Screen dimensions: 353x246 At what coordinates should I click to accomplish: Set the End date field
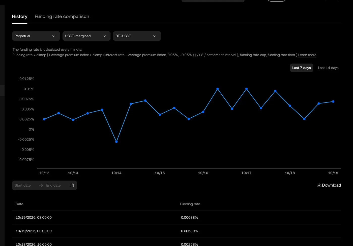pyautogui.click(x=53, y=186)
